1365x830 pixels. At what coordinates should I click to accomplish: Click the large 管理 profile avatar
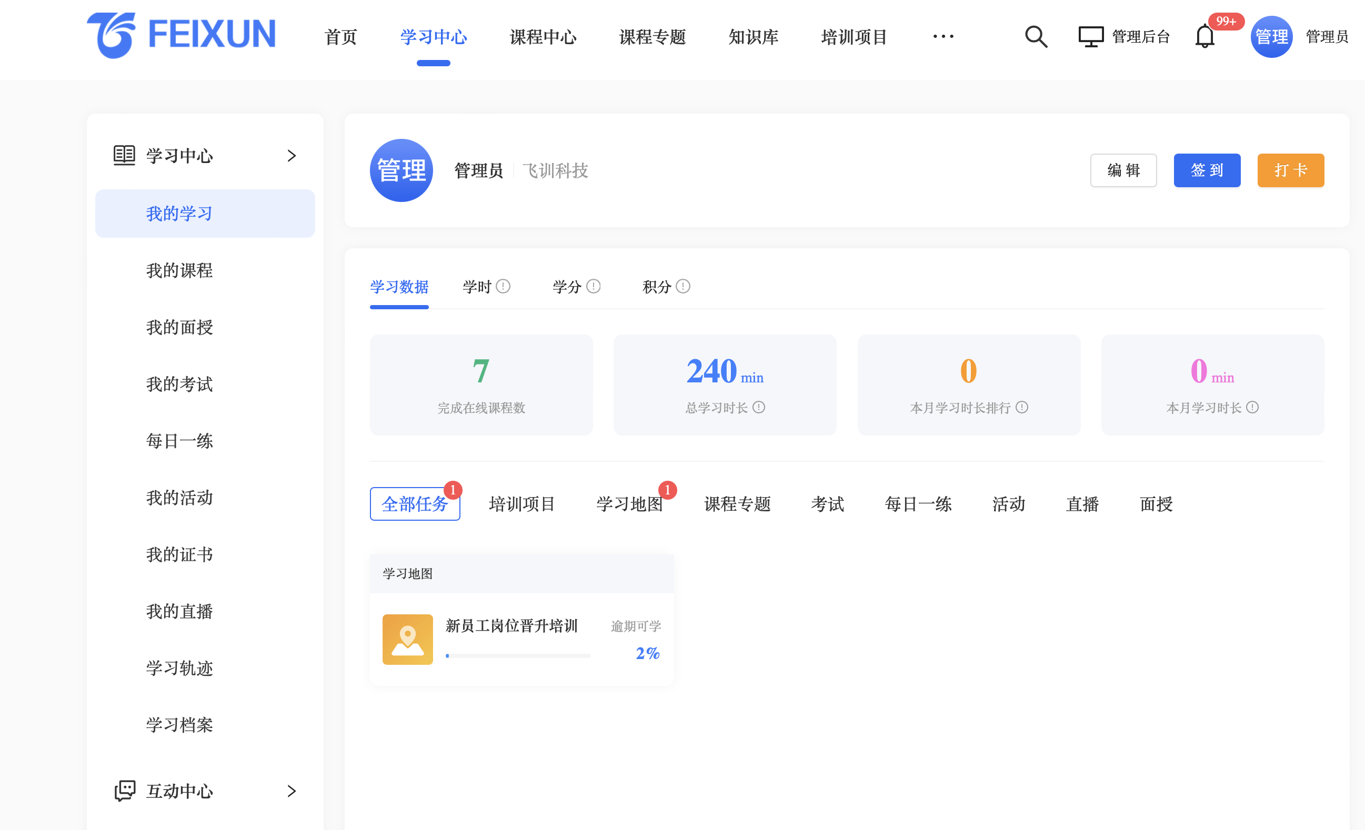pyautogui.click(x=401, y=170)
